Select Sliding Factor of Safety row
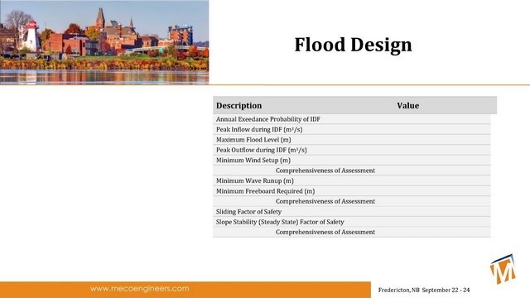 point(351,212)
